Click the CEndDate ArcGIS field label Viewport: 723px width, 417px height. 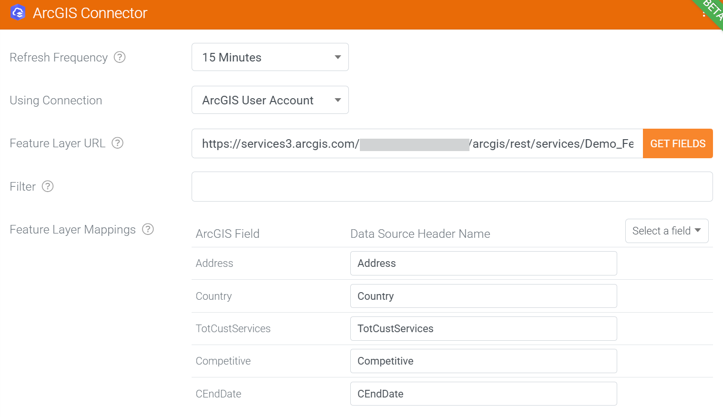pyautogui.click(x=218, y=394)
